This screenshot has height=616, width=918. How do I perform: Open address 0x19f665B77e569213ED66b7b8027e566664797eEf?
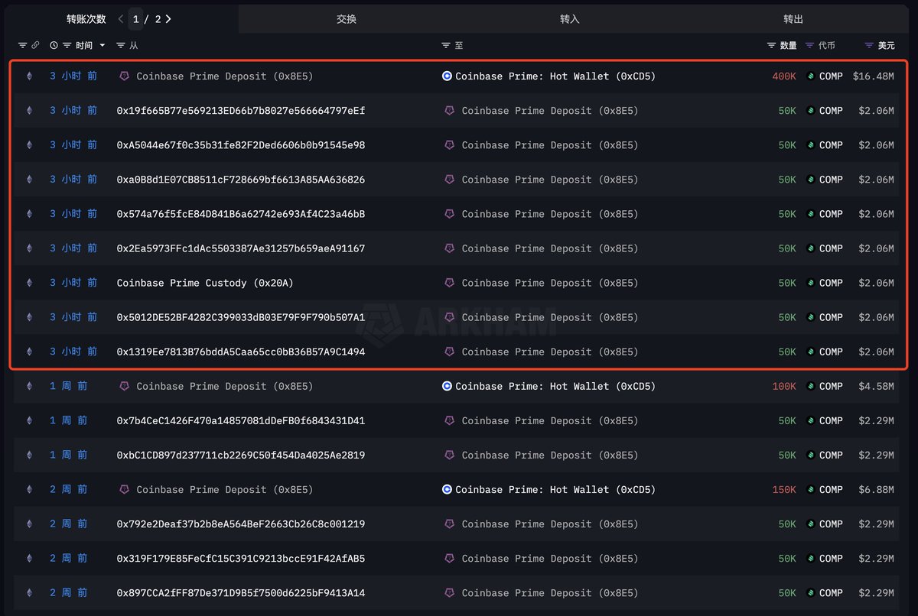[241, 111]
